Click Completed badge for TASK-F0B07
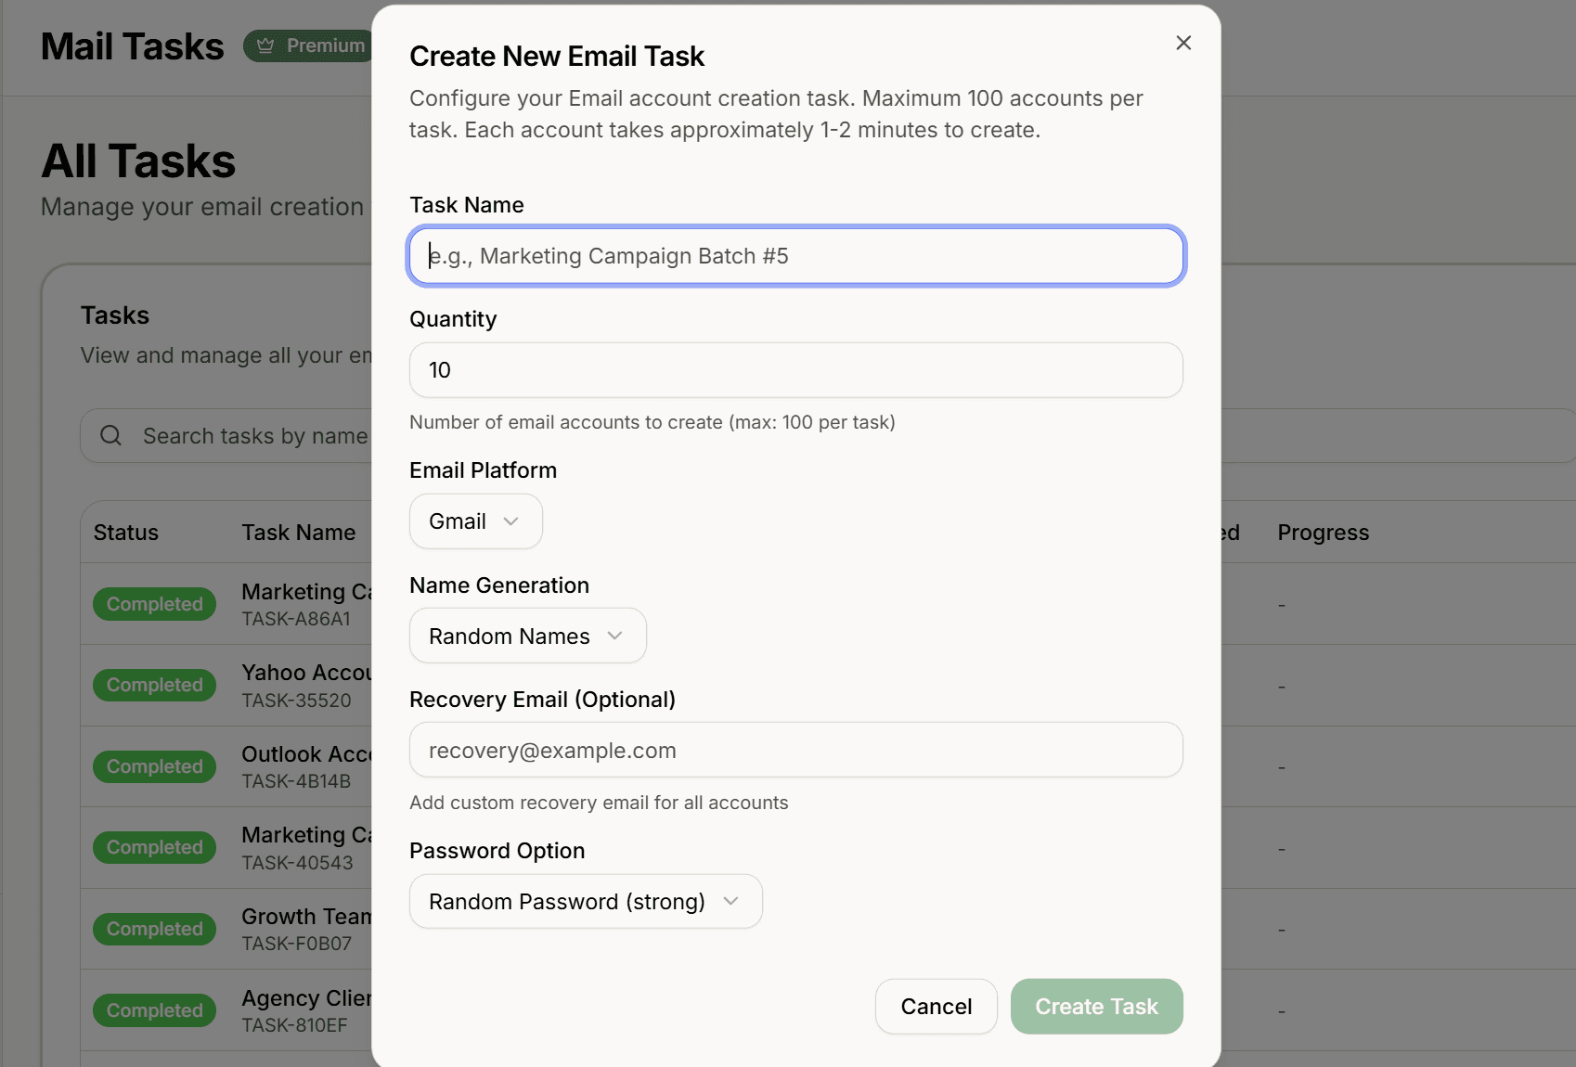 point(155,929)
